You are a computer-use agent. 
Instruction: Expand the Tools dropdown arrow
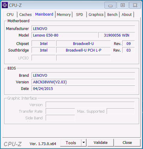(84, 143)
